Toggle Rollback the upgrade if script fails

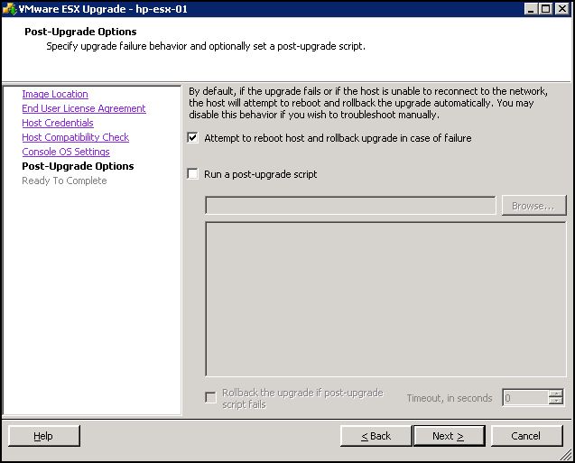coord(210,397)
